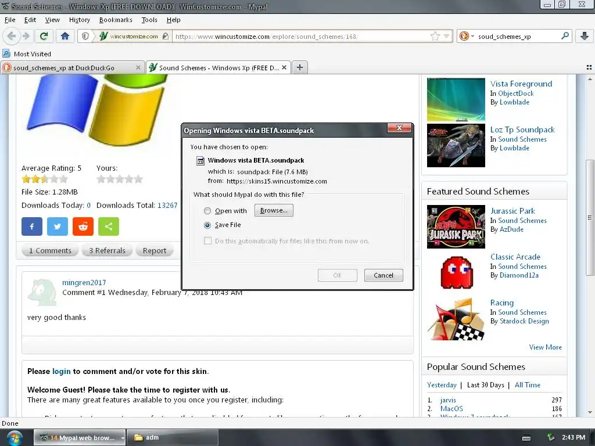Click the green share icon
The width and height of the screenshot is (595, 446).
pyautogui.click(x=109, y=226)
